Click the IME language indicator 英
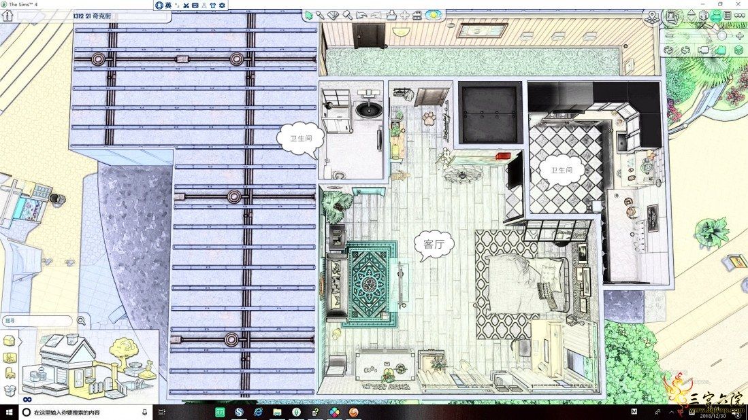Screen dimensions: 748x420 coord(168,5)
